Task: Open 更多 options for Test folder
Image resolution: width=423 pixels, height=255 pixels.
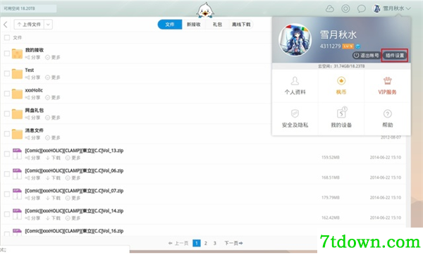Action: 53,77
